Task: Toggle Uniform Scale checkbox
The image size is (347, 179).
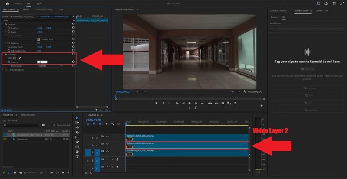Action: coord(39,39)
